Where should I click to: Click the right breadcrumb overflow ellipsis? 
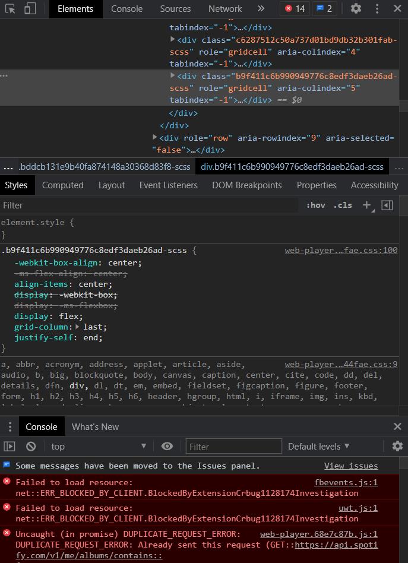tap(398, 167)
